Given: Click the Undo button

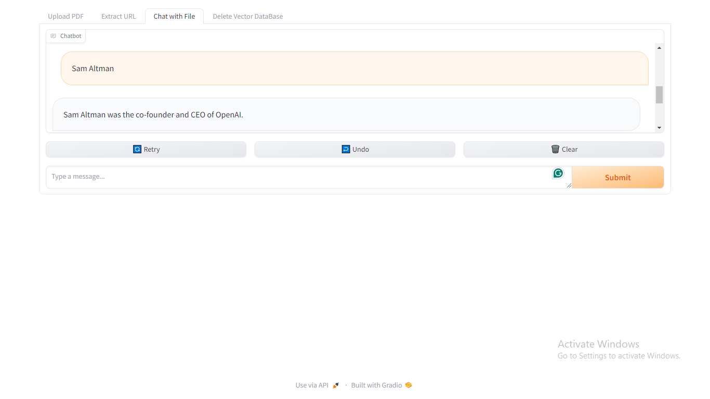Looking at the screenshot, I should [355, 149].
